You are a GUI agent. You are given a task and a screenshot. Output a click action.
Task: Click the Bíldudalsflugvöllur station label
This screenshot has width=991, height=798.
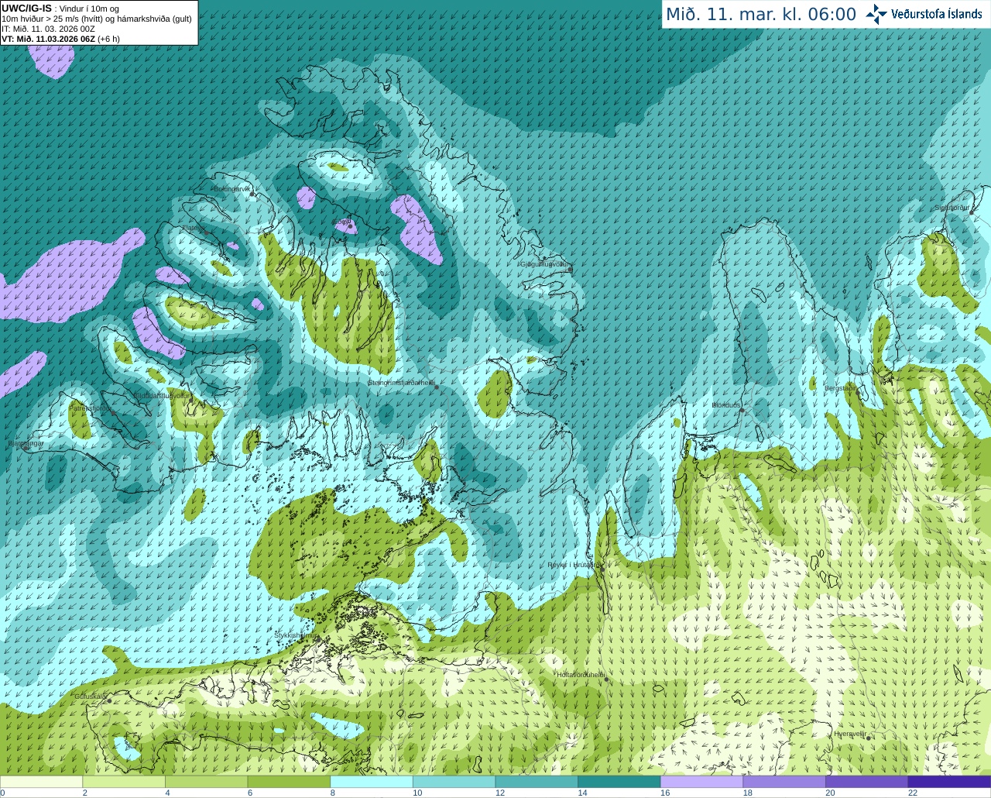(x=162, y=395)
